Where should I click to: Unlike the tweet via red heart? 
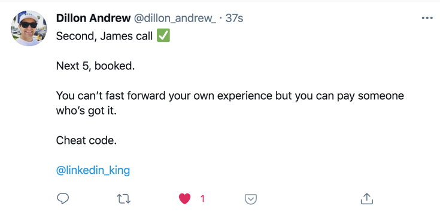184,199
